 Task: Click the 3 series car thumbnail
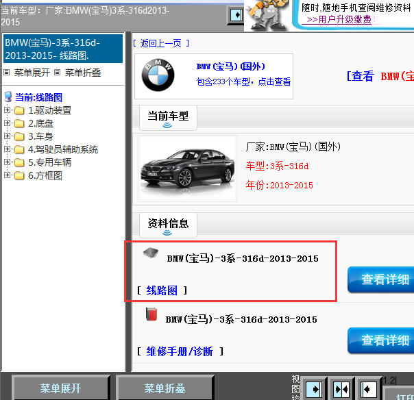point(187,169)
